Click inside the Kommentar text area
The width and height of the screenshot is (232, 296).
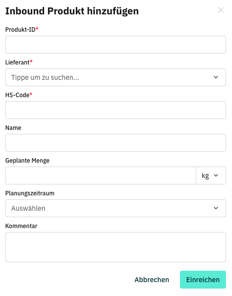tap(116, 247)
